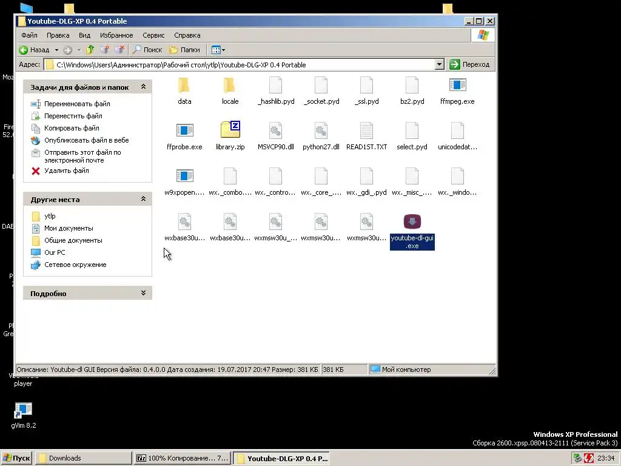Select the wx._gdi_.pyd file
The image size is (621, 466).
[x=366, y=182]
